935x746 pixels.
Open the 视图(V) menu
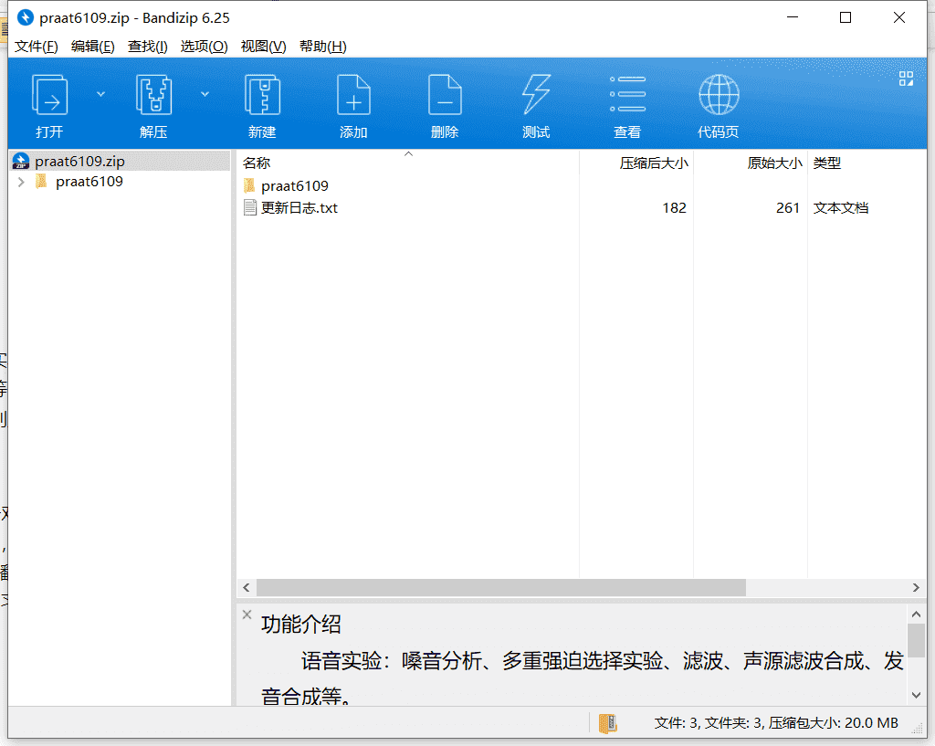[x=263, y=47]
